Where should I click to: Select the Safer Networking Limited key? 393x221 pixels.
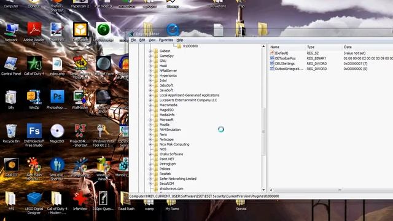point(178,179)
